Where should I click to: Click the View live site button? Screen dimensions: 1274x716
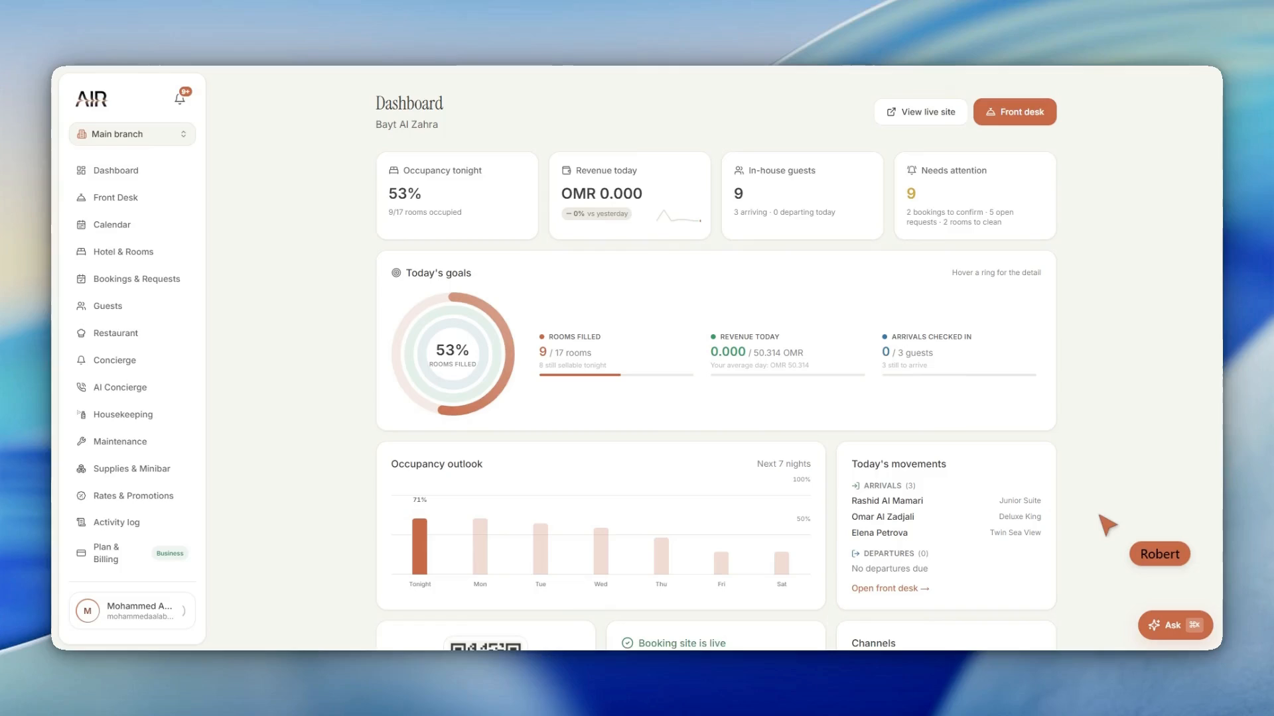[x=921, y=112]
